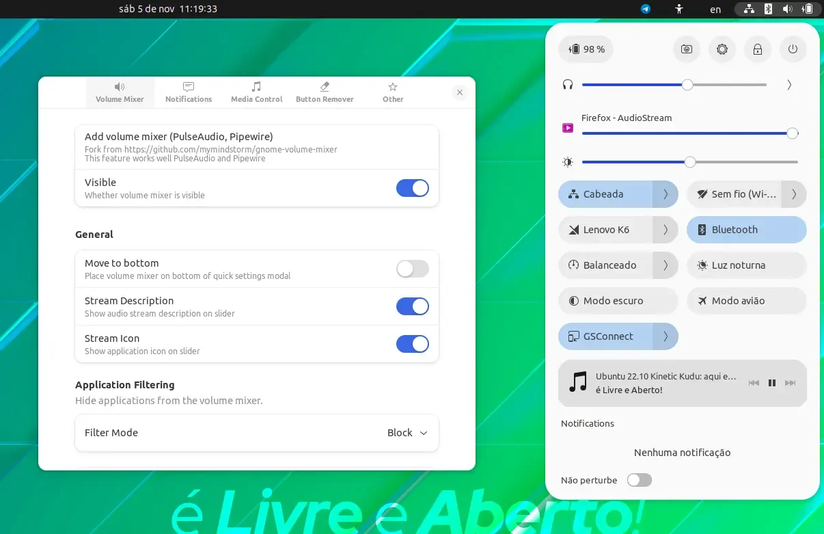The height and width of the screenshot is (534, 824).
Task: Click the Application Filtering heading
Action: 125,385
